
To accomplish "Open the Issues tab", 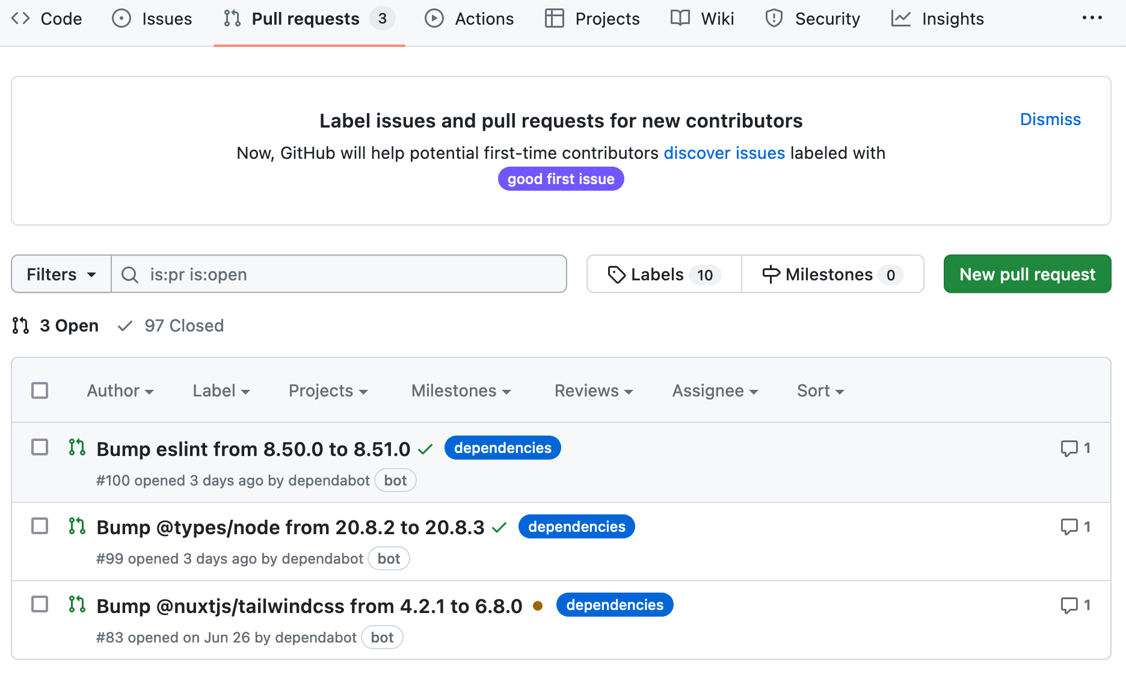I will point(152,19).
